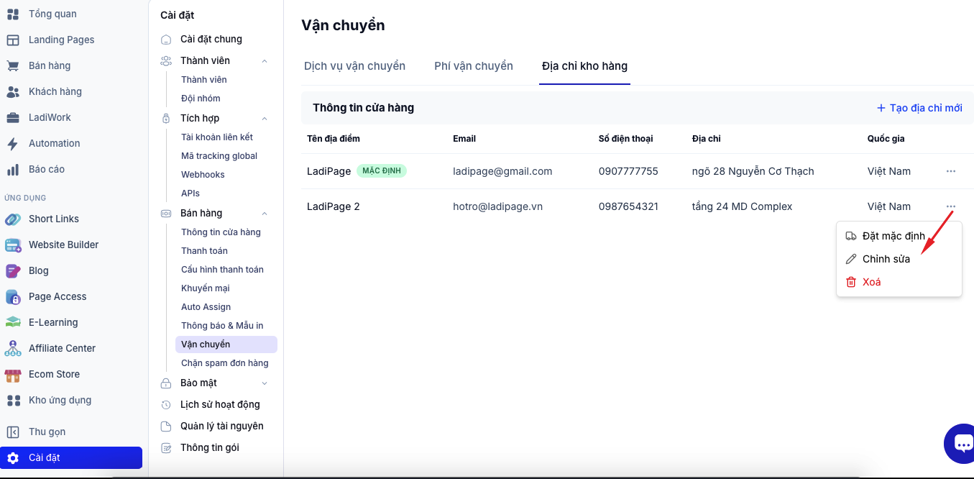
Task: Click the trash icon beside Xoá
Action: [851, 282]
